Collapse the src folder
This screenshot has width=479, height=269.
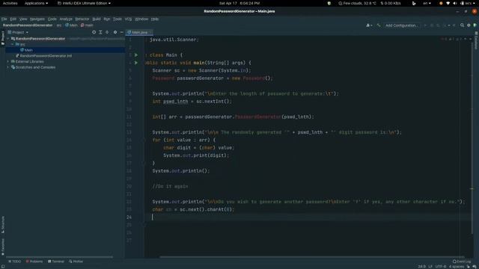12,44
